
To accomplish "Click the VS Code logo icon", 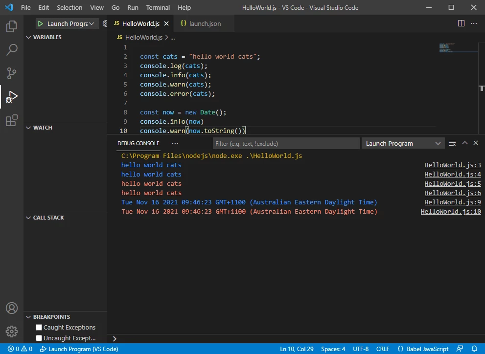I will pos(9,7).
